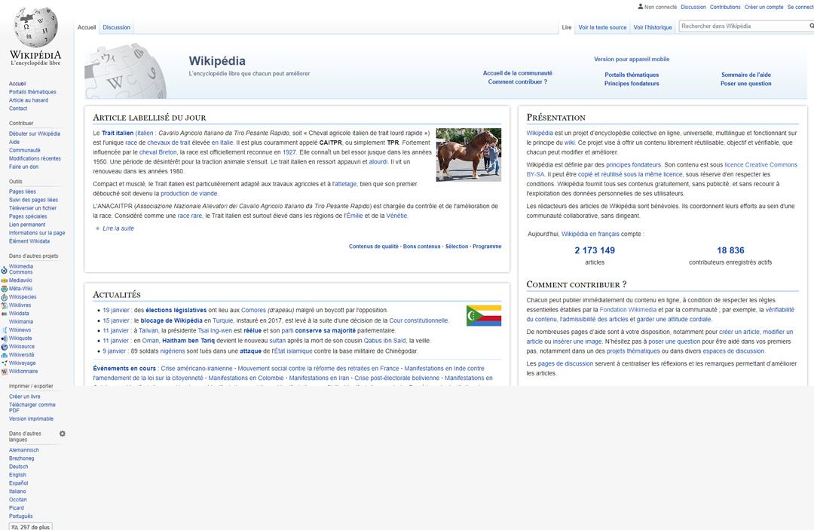Click the 2 173 149 articles count
Image resolution: width=814 pixels, height=530 pixels.
click(x=595, y=250)
